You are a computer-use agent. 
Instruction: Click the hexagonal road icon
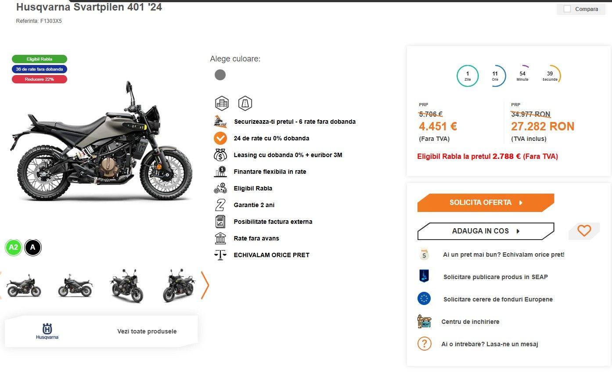pyautogui.click(x=245, y=104)
